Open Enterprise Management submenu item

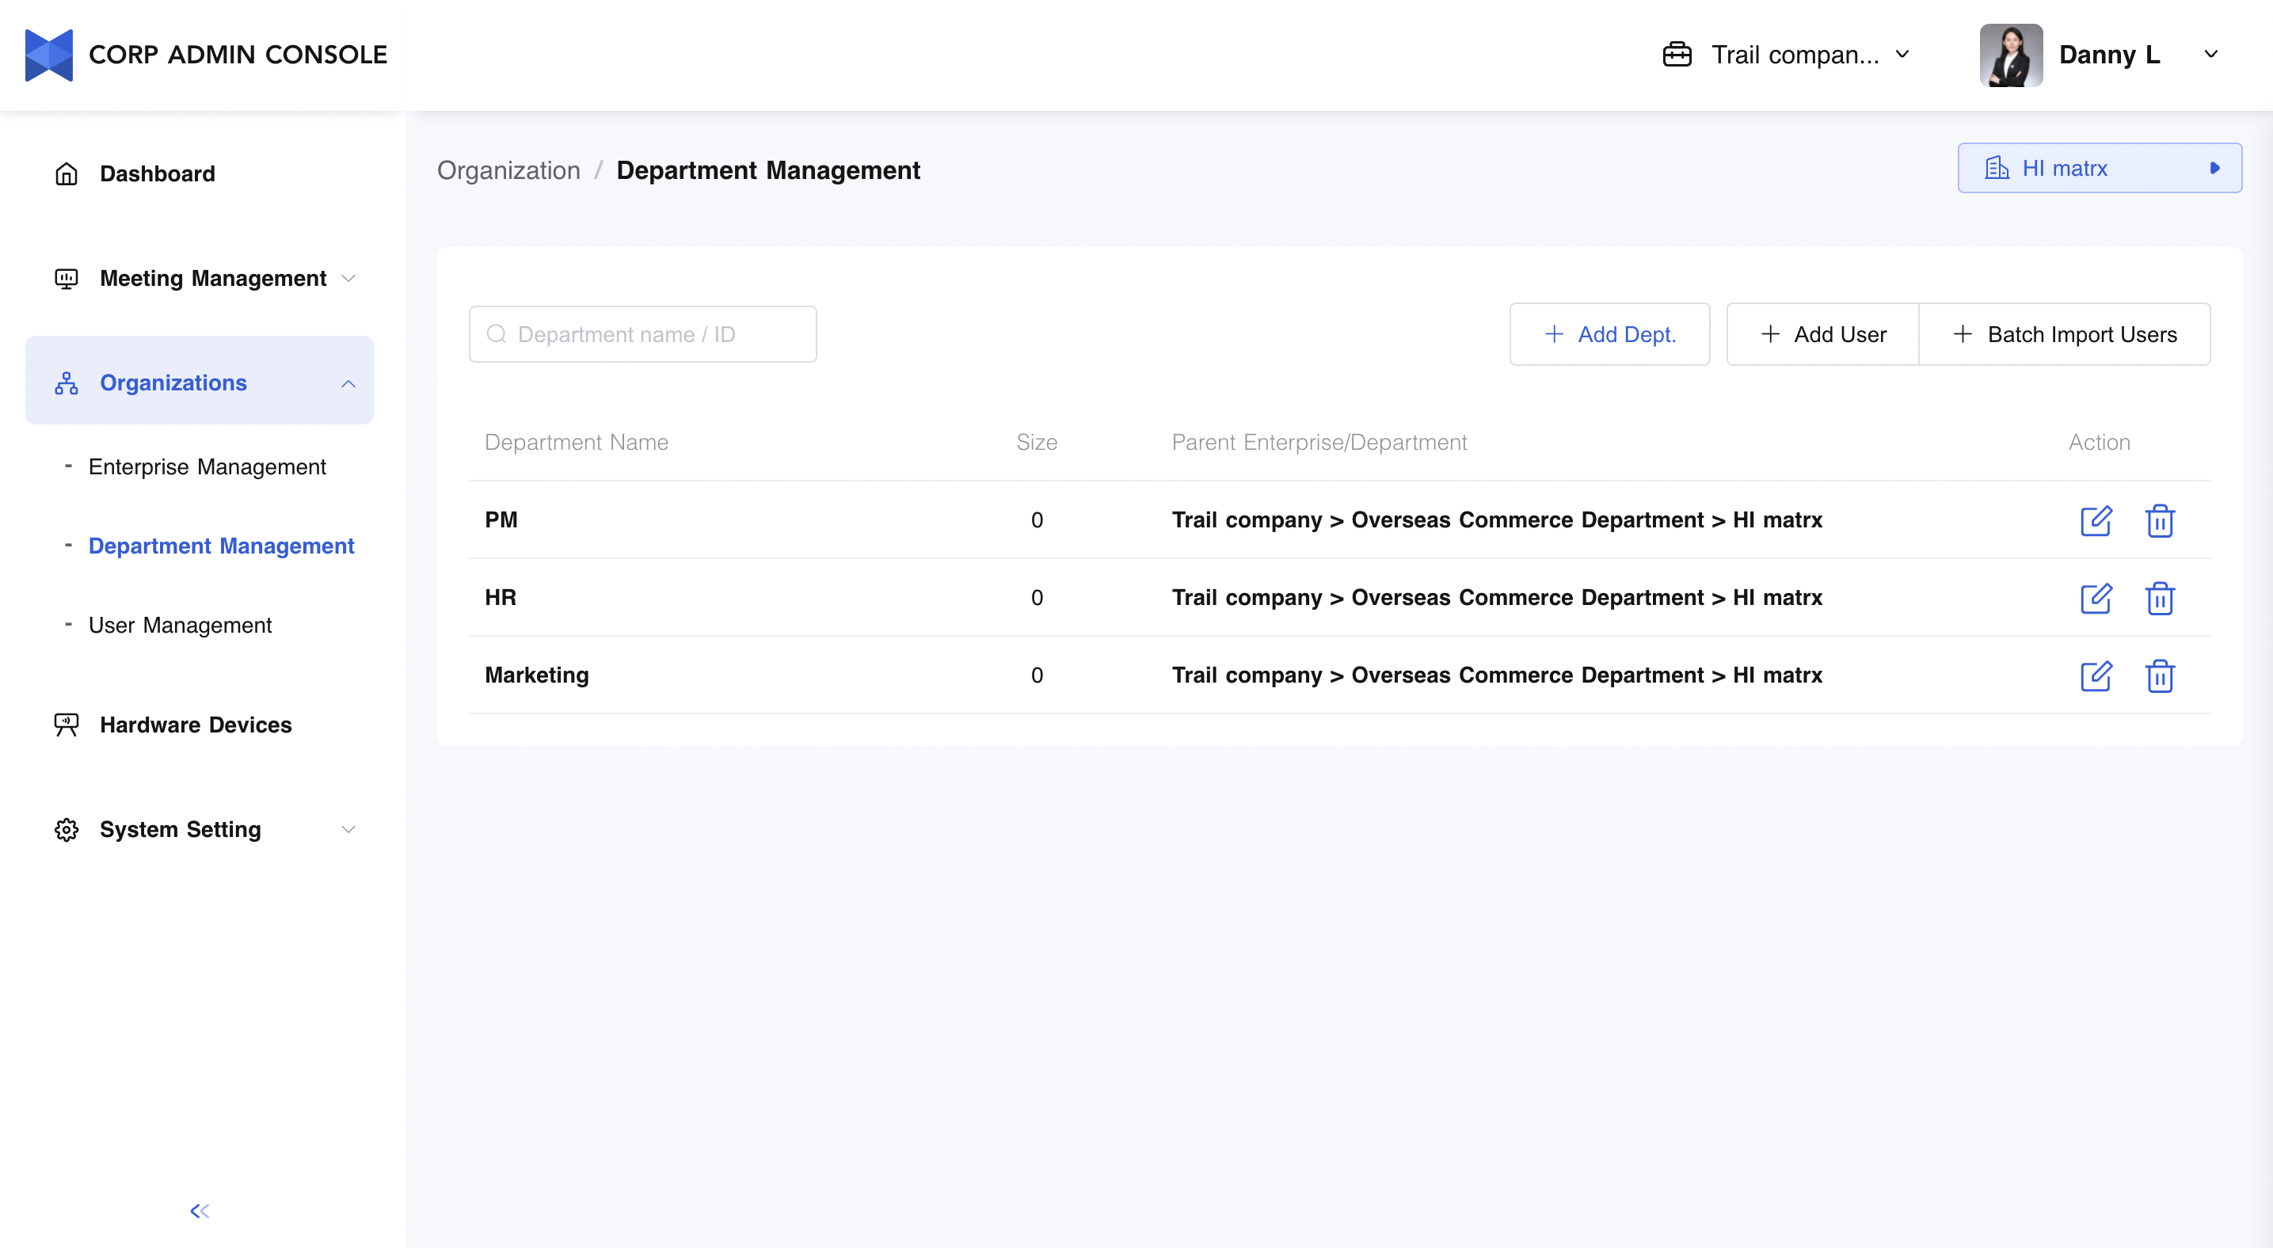207,466
